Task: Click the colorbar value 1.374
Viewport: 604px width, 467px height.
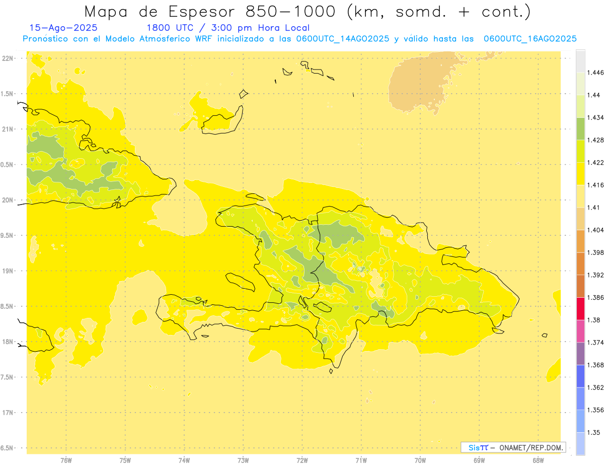Action: [x=596, y=342]
